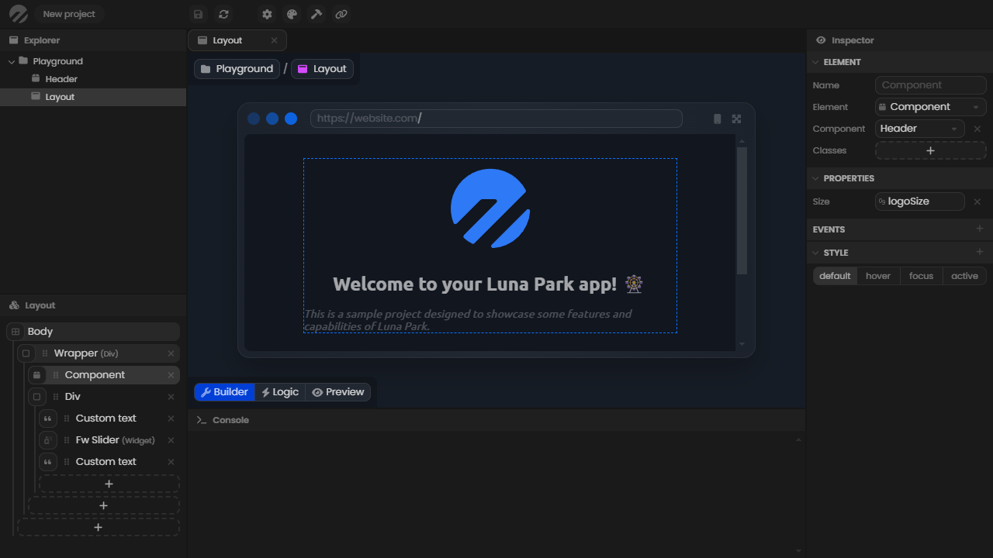The image size is (993, 558).
Task: Switch to the Logic tab
Action: [280, 392]
